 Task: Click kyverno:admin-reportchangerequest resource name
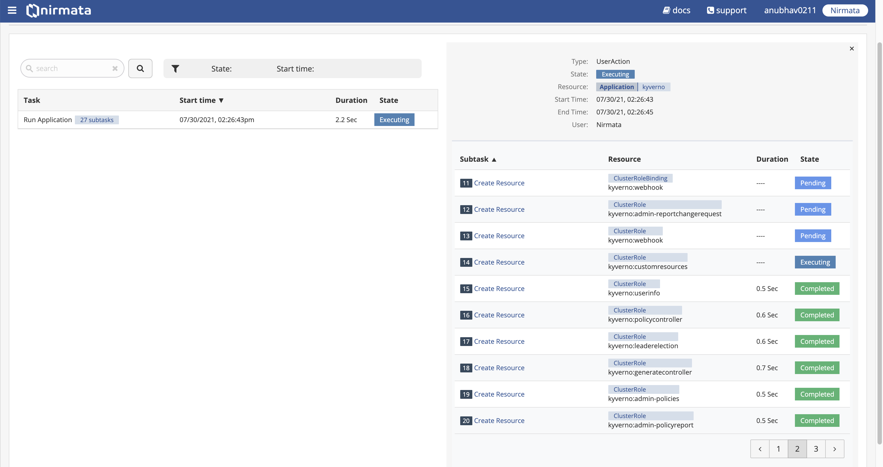(x=664, y=214)
